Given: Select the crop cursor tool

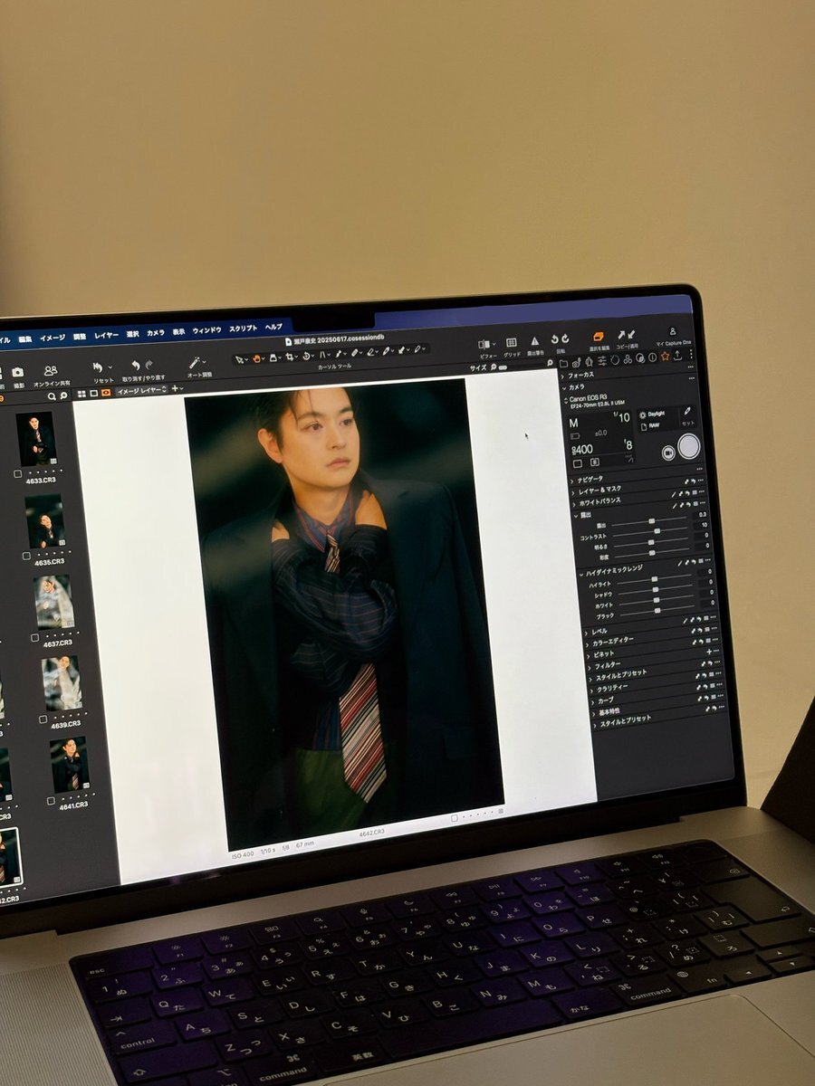Looking at the screenshot, I should click(290, 357).
